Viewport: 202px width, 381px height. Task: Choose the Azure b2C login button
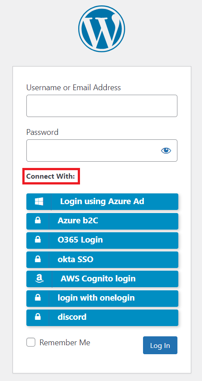click(102, 221)
